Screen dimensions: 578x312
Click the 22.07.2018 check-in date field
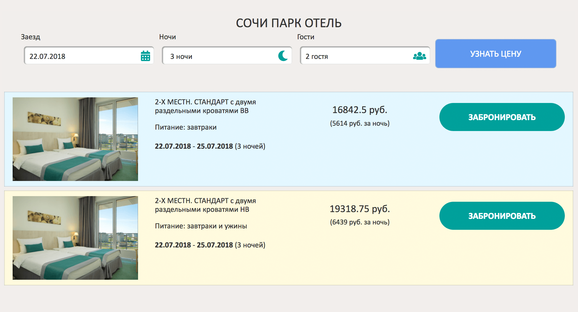click(x=89, y=56)
